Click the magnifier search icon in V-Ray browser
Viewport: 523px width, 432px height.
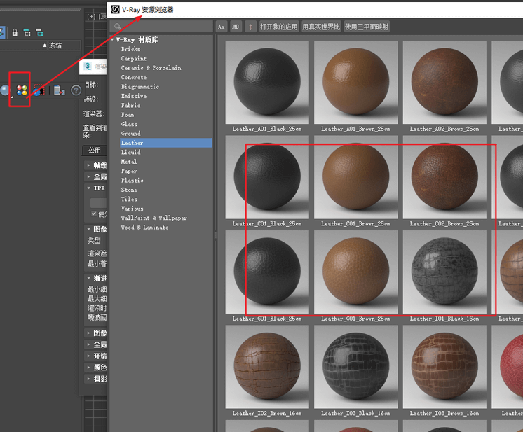tap(117, 27)
